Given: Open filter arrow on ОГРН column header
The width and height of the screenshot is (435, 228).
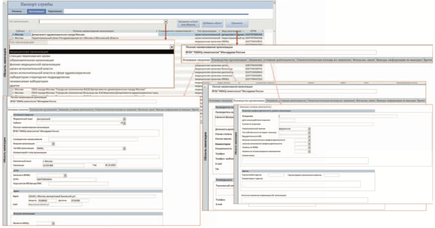Looking at the screenshot, I should (262, 31).
